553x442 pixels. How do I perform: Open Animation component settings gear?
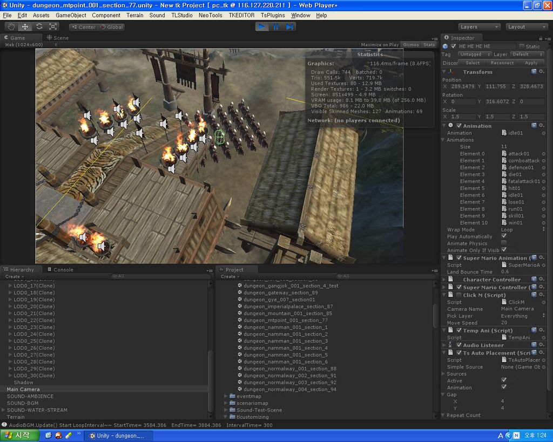tap(541, 126)
